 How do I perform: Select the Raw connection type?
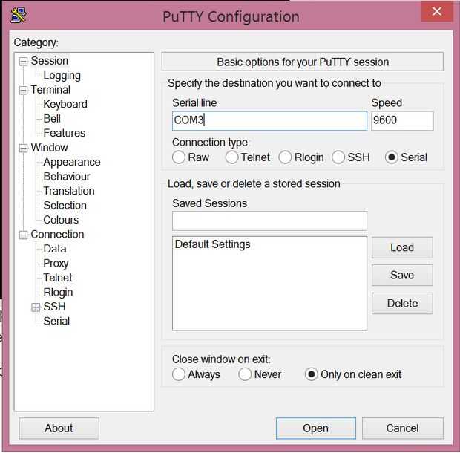click(x=179, y=157)
